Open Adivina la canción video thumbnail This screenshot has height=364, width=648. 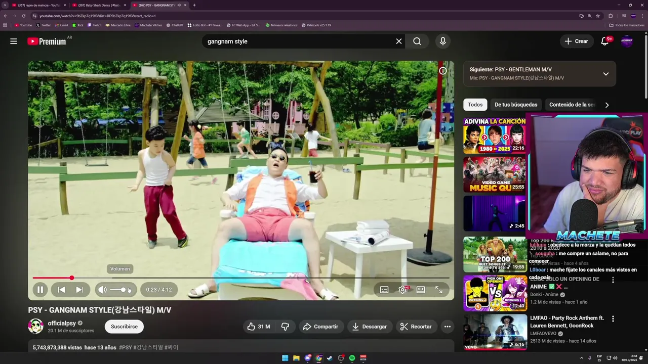click(495, 135)
